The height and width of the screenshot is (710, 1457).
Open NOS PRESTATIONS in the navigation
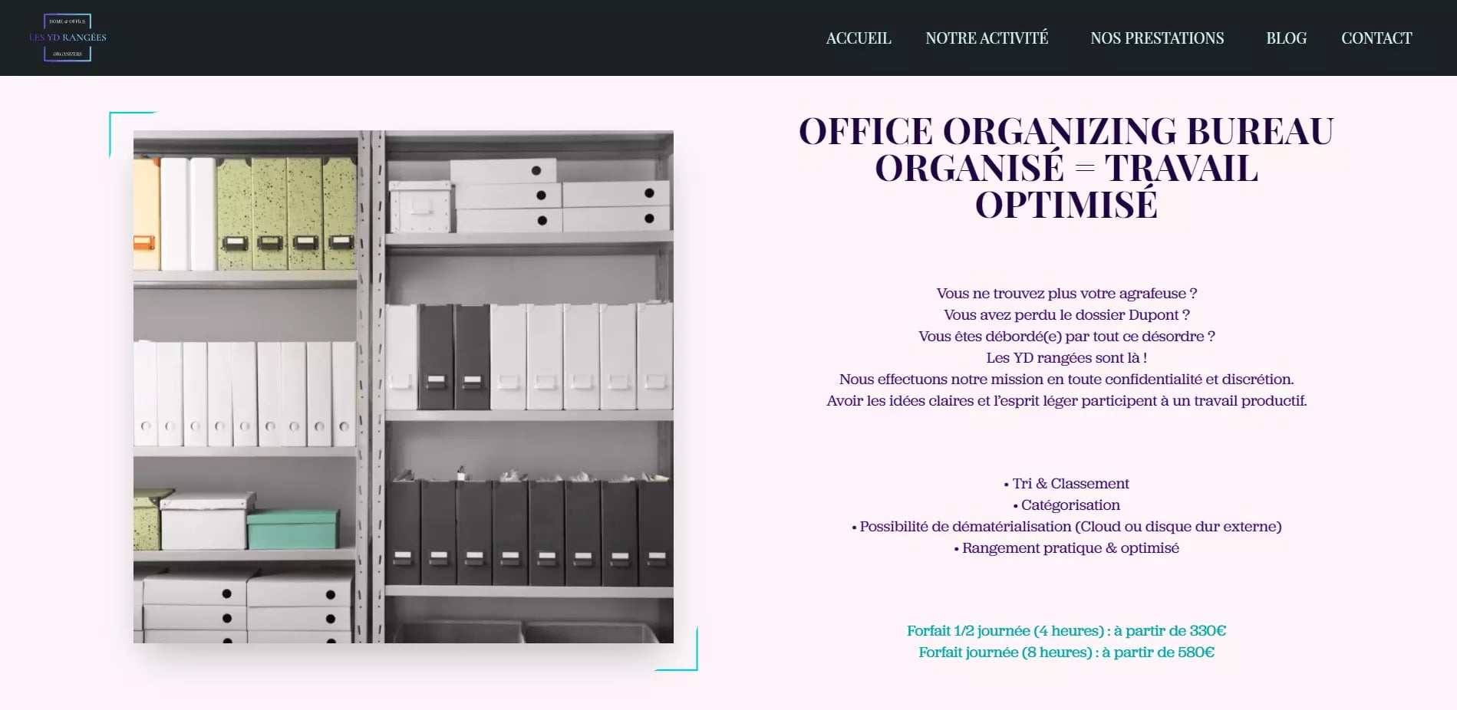click(x=1156, y=38)
